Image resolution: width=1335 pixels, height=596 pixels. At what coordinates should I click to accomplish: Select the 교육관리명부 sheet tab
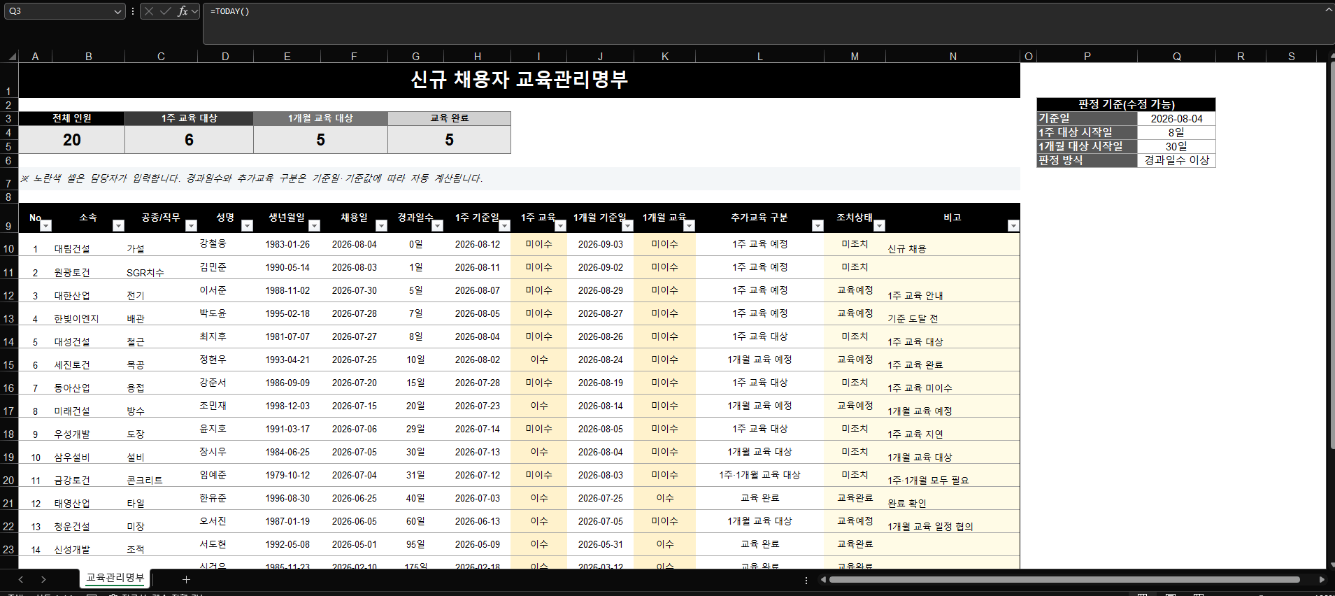tap(115, 578)
